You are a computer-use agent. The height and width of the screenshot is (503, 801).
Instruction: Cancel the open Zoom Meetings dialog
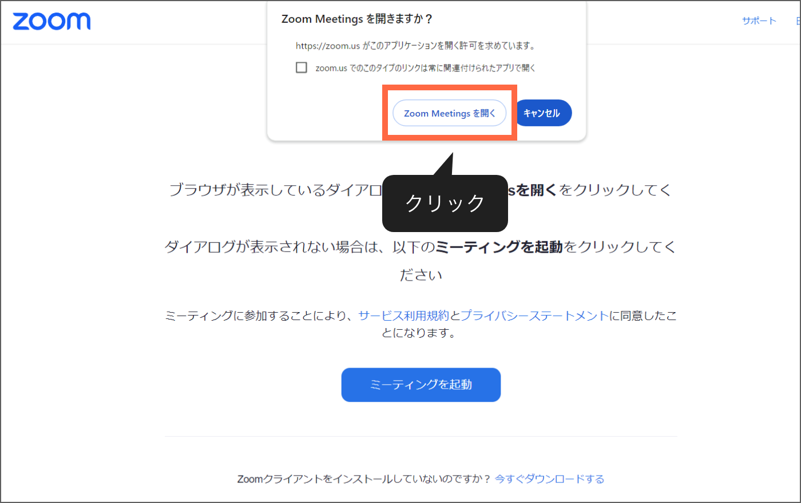tap(542, 113)
